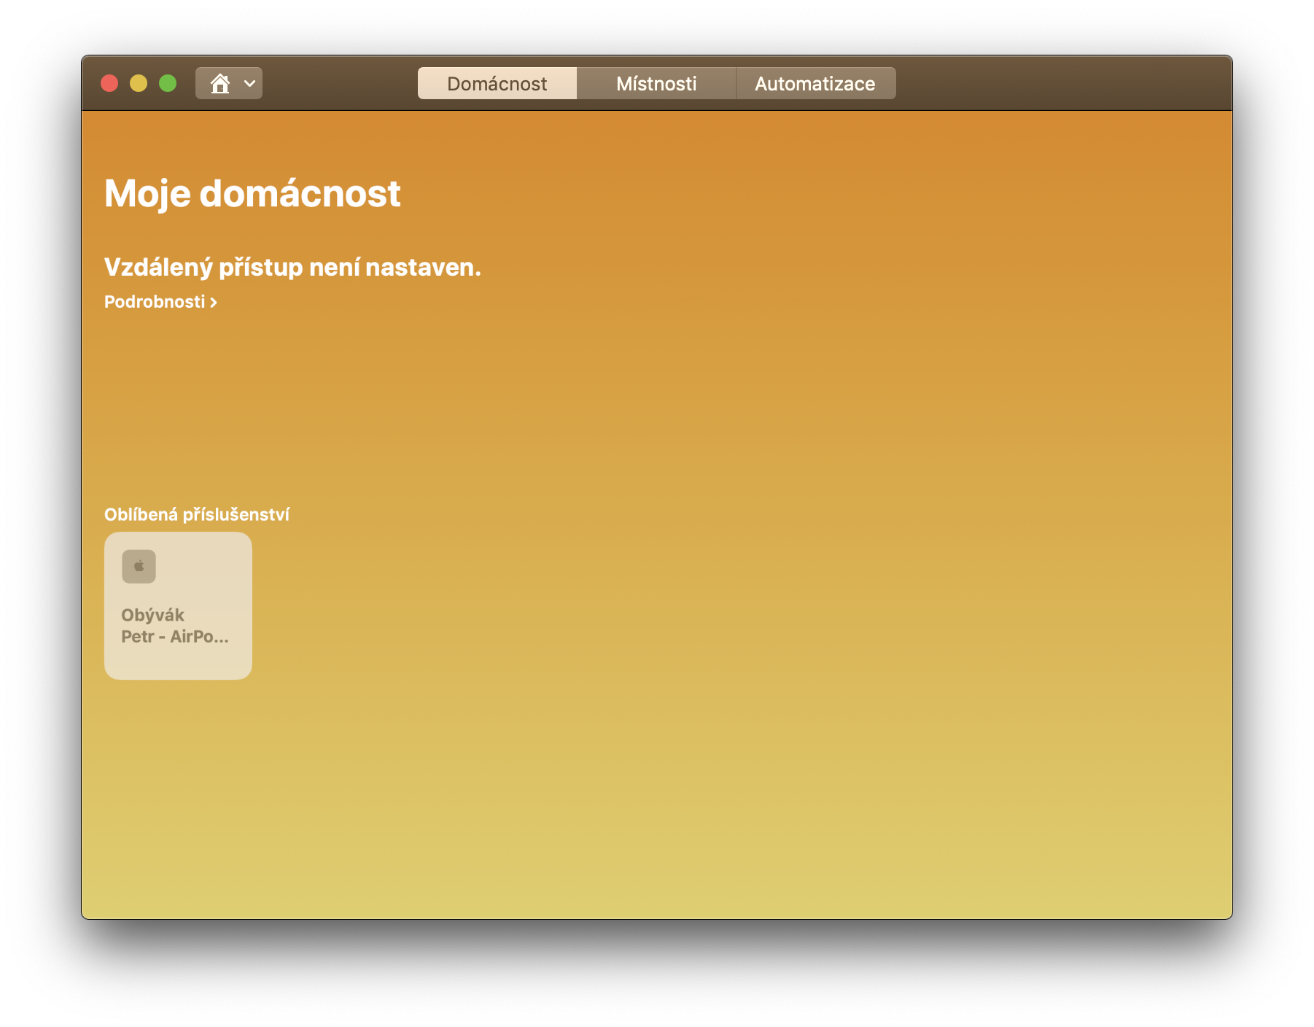
Task: Click the Petr - AirPo... device name
Action: tap(175, 637)
